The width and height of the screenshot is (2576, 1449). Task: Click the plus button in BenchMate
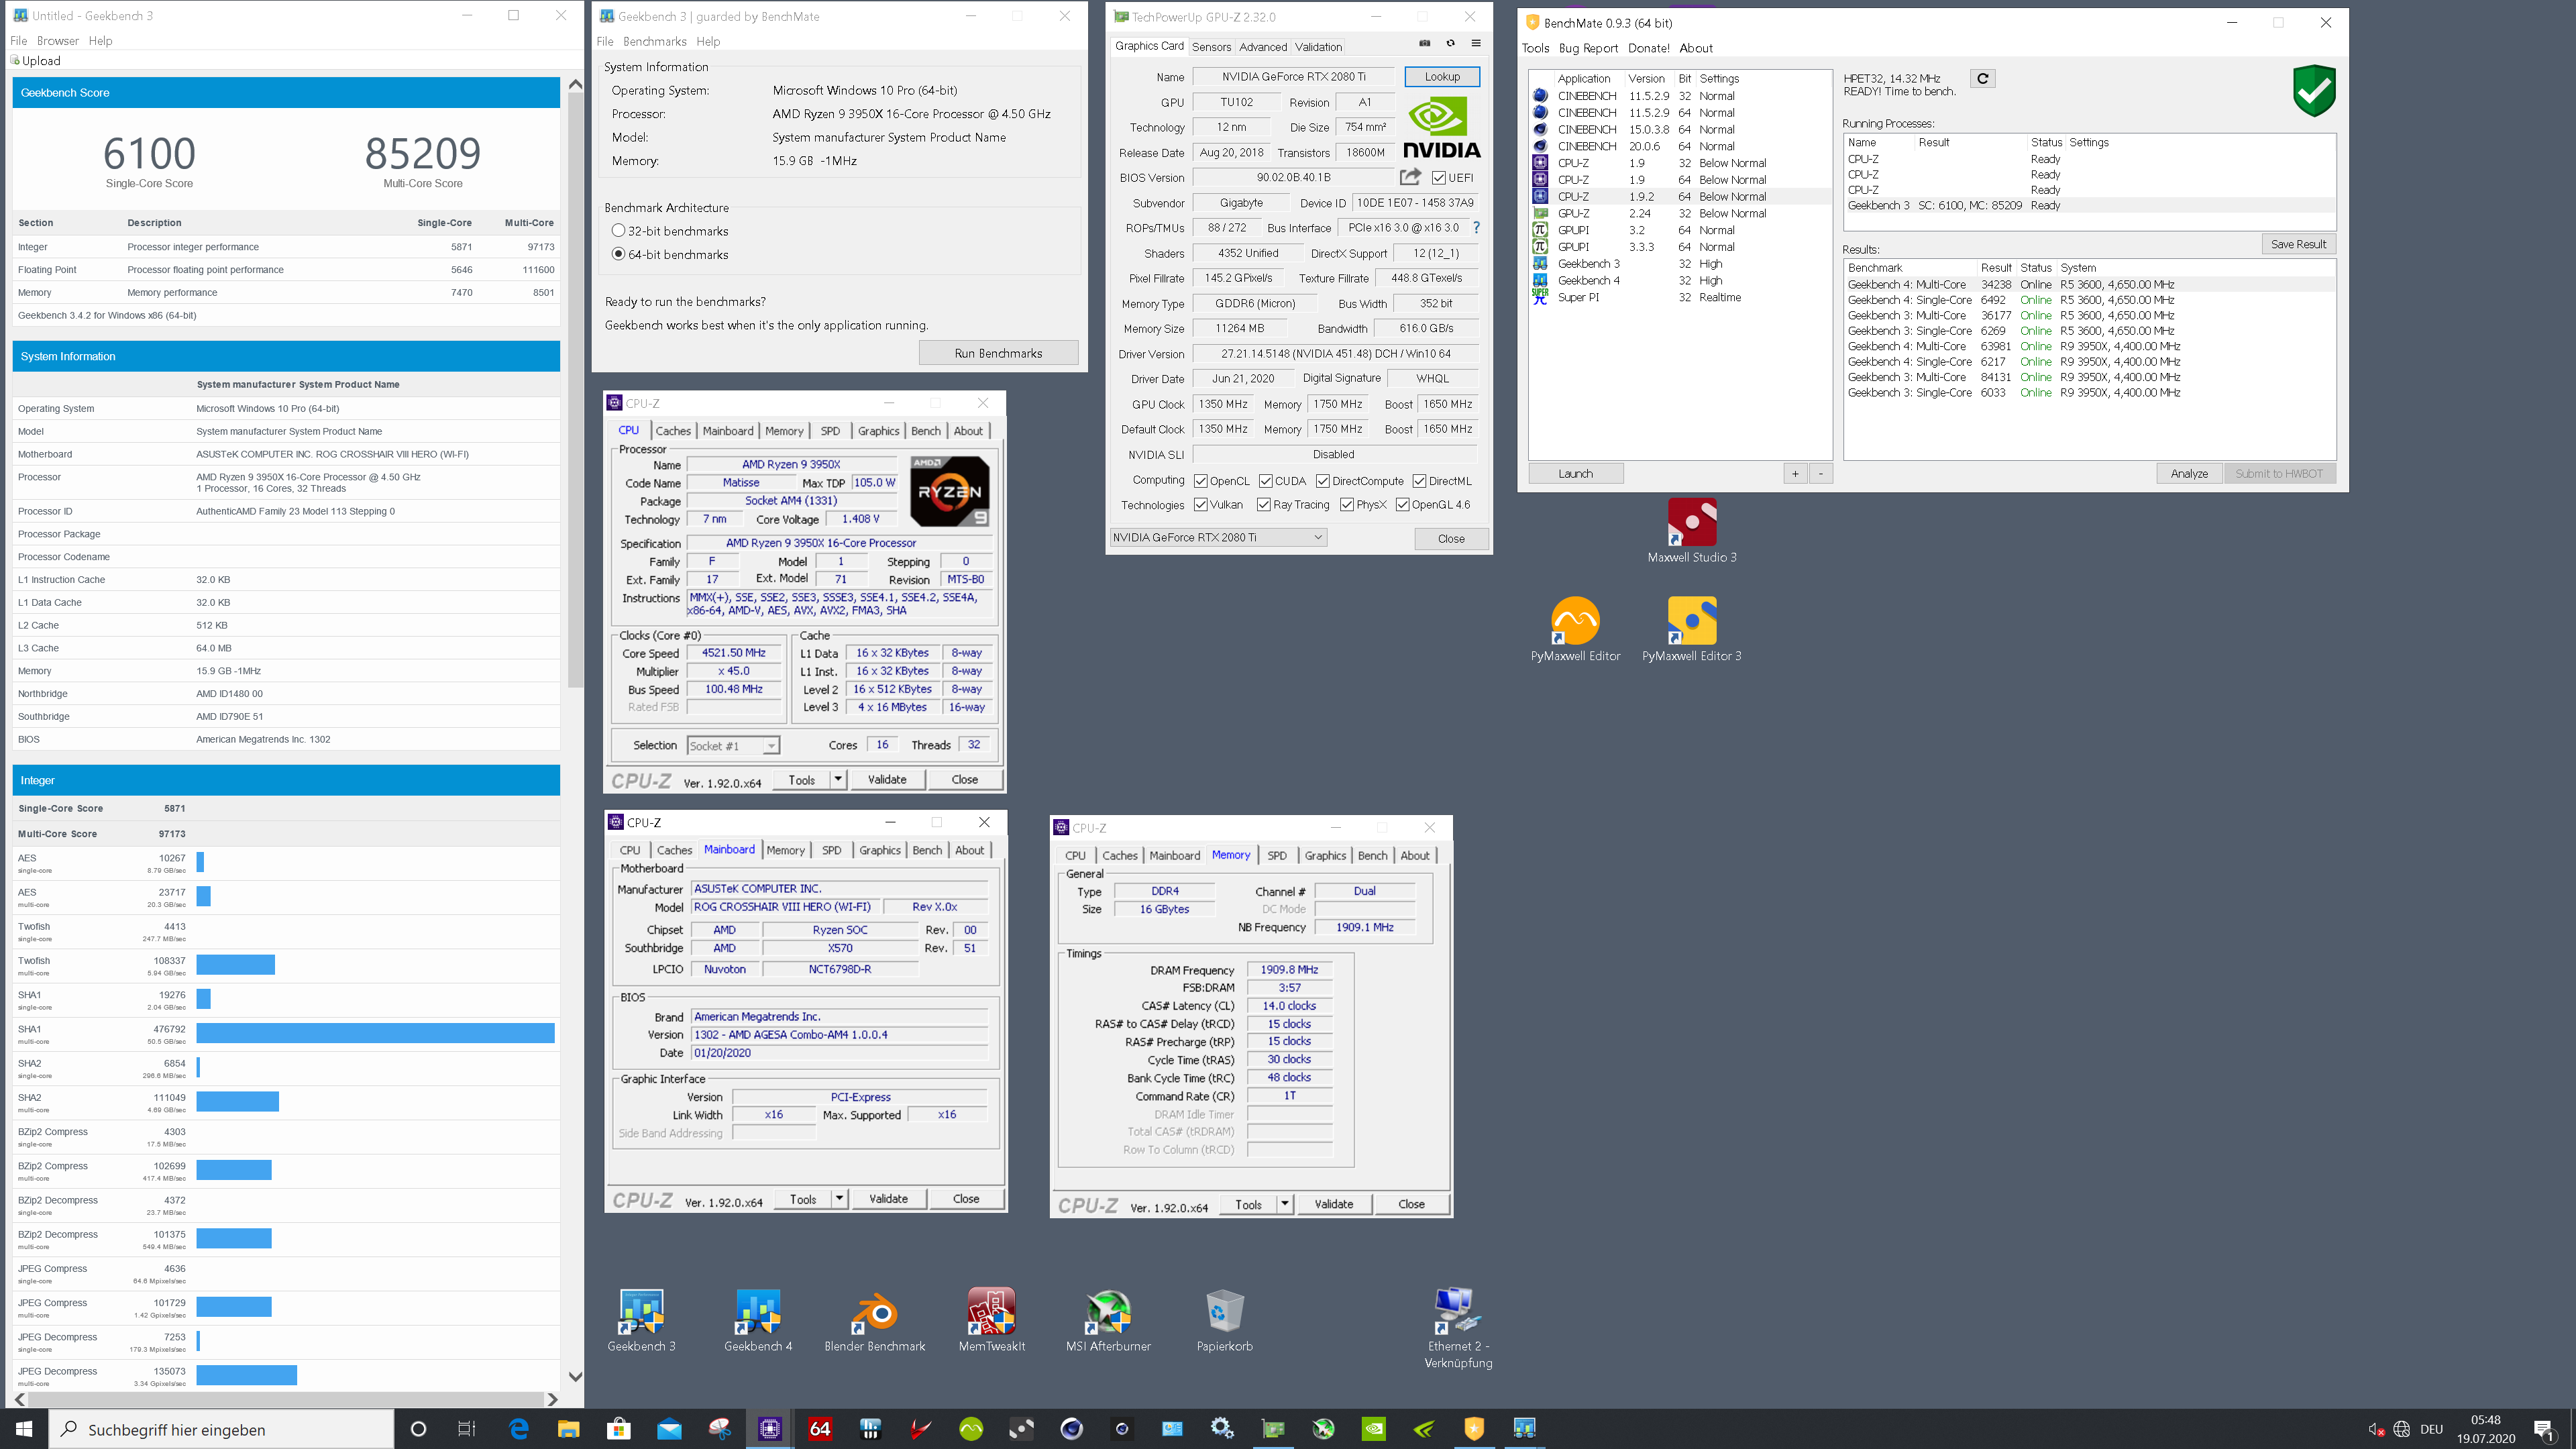click(1795, 474)
